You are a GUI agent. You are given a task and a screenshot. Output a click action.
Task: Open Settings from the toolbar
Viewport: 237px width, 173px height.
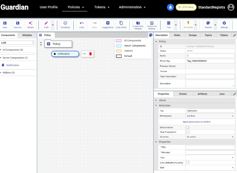[x=224, y=25]
